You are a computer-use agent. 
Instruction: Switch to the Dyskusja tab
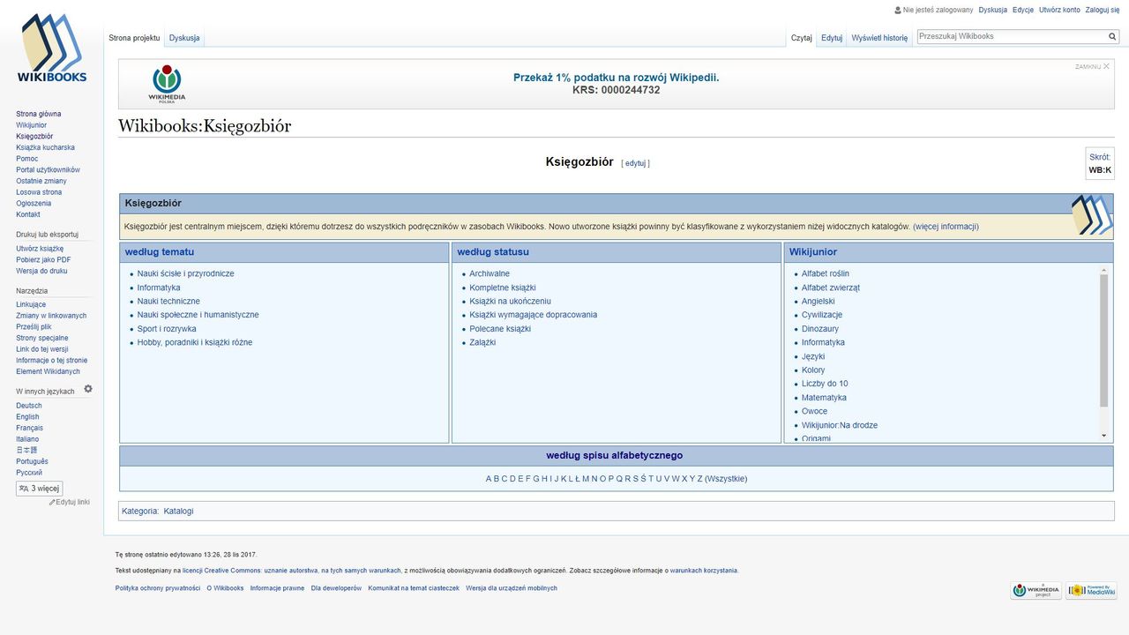click(184, 38)
